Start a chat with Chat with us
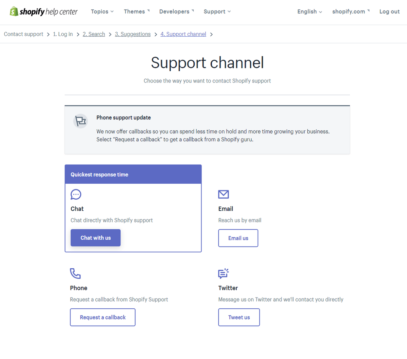407x359 pixels. point(96,238)
